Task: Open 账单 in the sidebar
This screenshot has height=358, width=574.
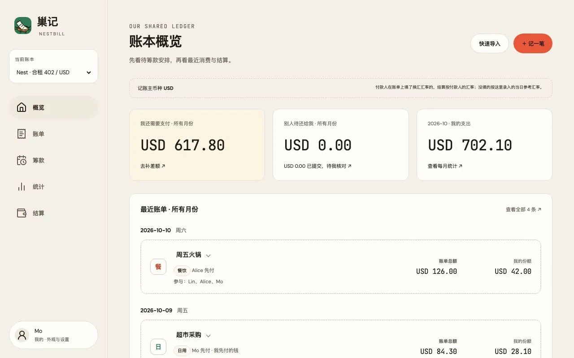Action: (54, 134)
